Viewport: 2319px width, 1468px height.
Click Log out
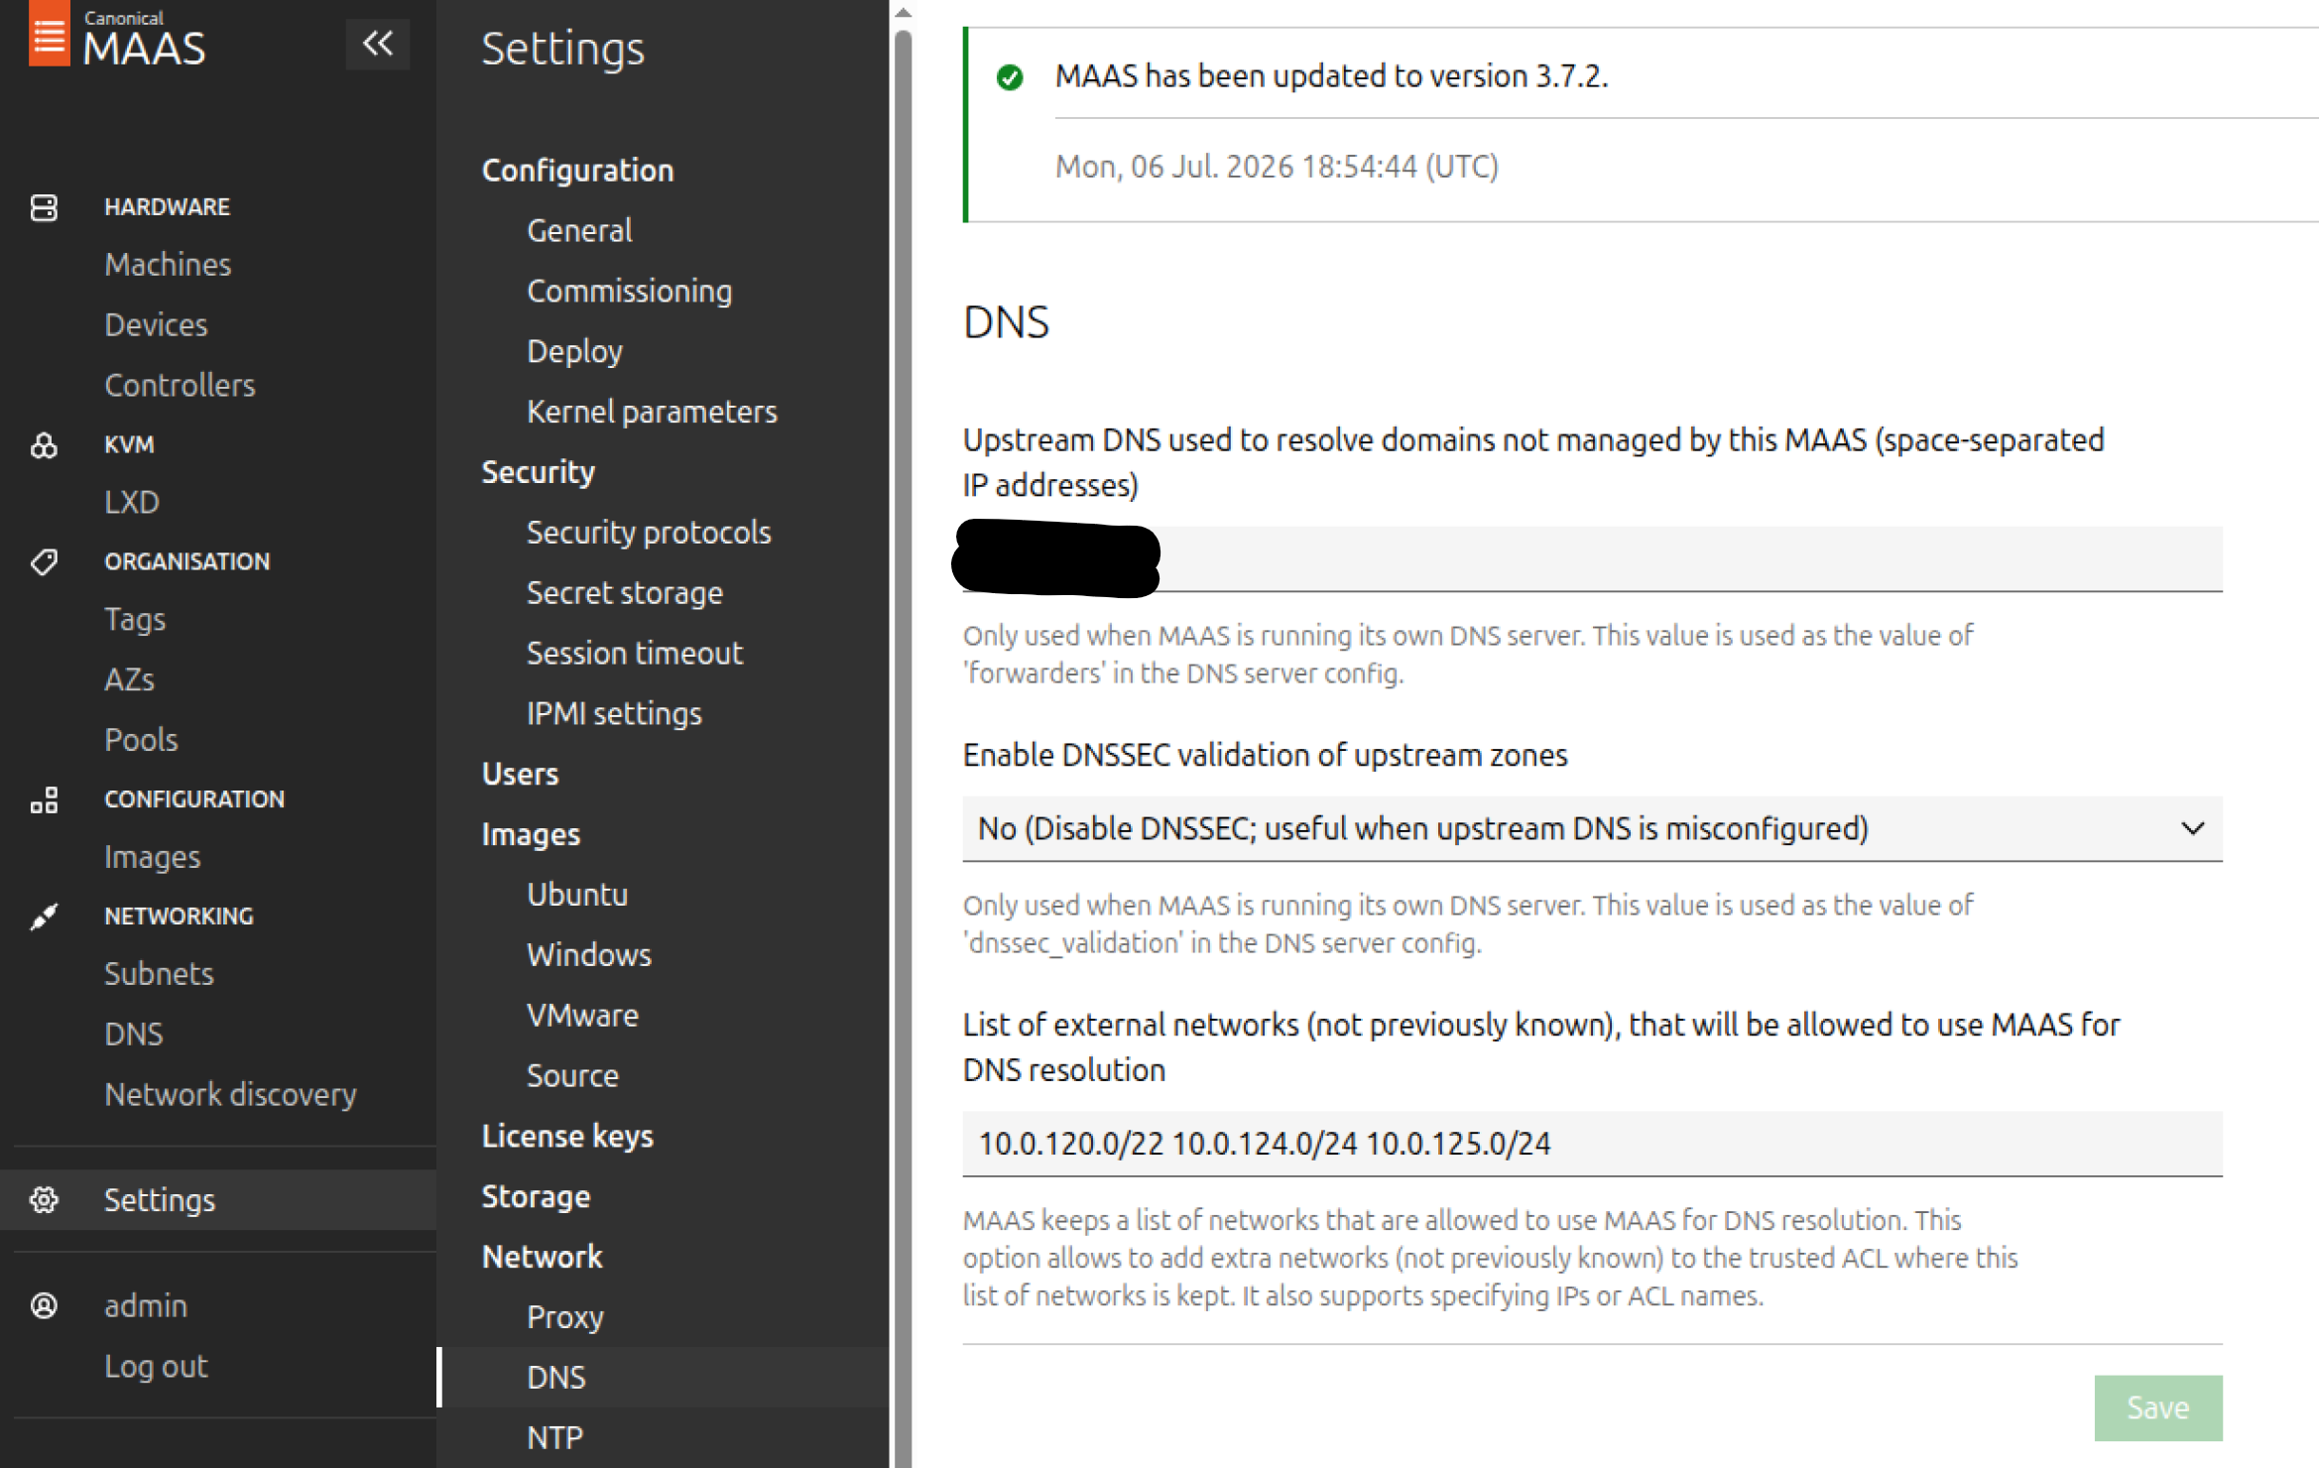click(156, 1367)
